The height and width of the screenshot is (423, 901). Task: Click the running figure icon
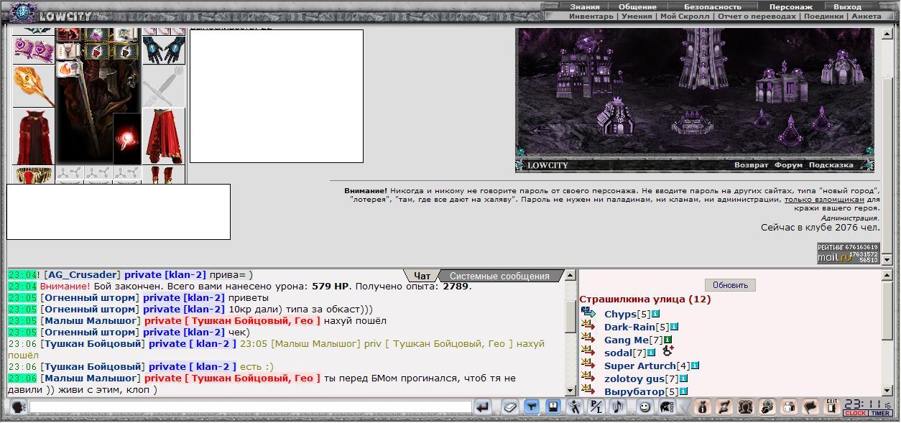tap(574, 407)
